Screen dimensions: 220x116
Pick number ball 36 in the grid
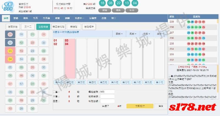[x=44, y=76]
